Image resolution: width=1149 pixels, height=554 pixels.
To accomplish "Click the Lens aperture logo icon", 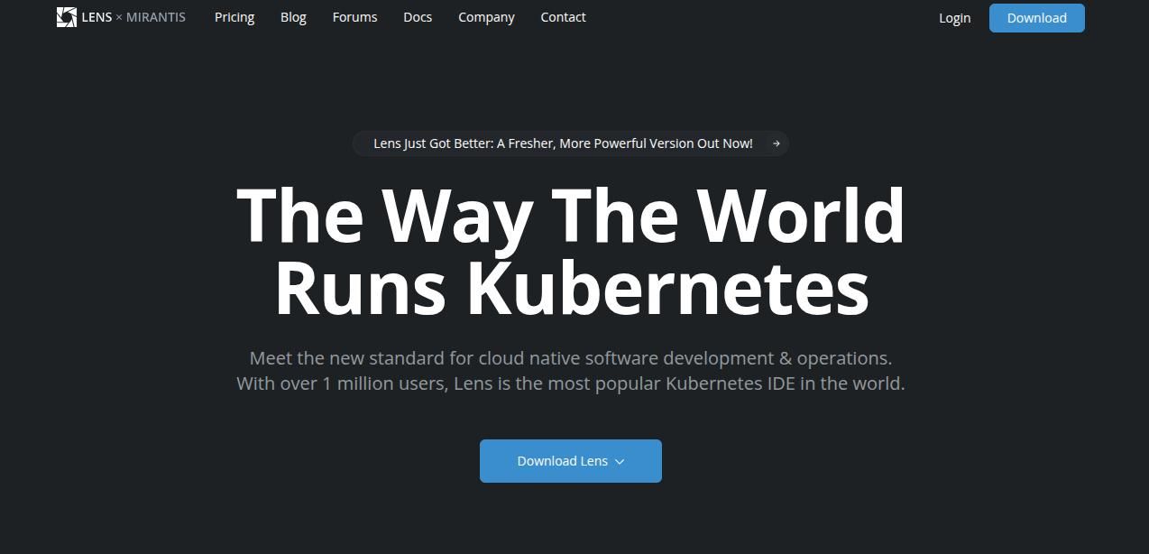I will [67, 17].
